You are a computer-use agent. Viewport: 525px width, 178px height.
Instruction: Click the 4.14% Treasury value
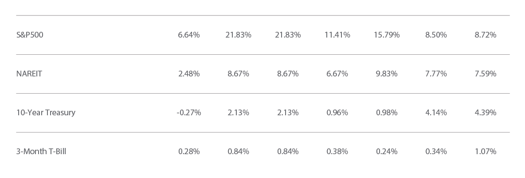pos(436,113)
